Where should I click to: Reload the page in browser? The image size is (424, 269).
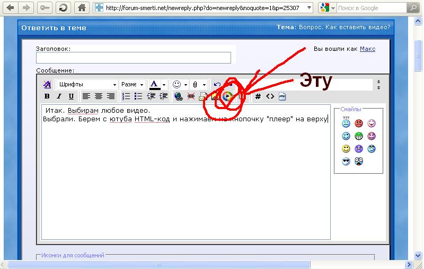pyautogui.click(x=63, y=8)
